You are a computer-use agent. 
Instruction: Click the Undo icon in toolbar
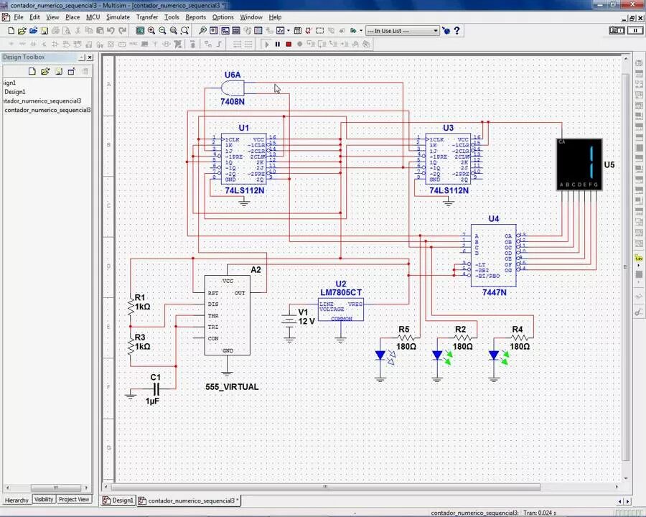111,30
